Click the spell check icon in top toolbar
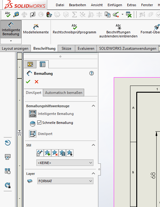Viewport: 160px width, 207px height. coord(8,15)
